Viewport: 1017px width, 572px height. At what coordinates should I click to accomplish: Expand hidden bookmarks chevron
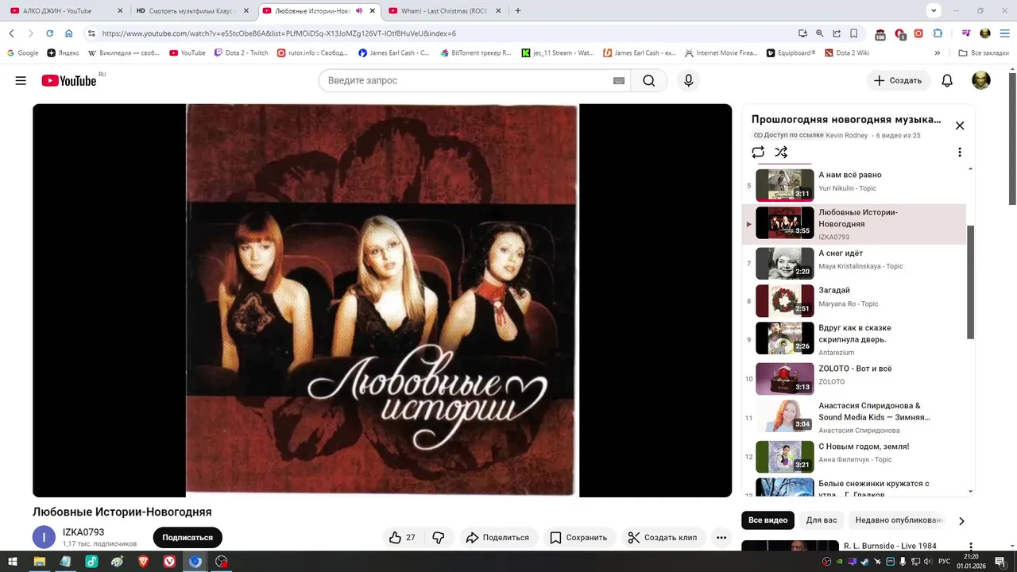[x=937, y=52]
